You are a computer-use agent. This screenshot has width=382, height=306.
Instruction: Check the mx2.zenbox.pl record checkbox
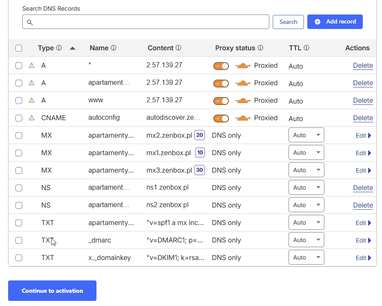19,136
